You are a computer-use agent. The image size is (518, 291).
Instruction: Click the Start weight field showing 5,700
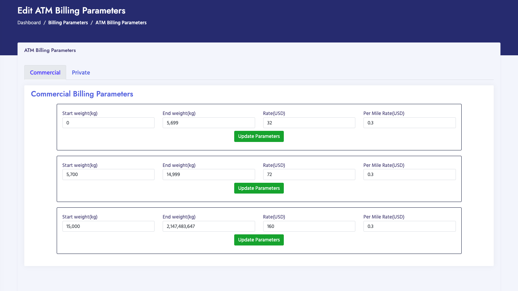pyautogui.click(x=108, y=174)
